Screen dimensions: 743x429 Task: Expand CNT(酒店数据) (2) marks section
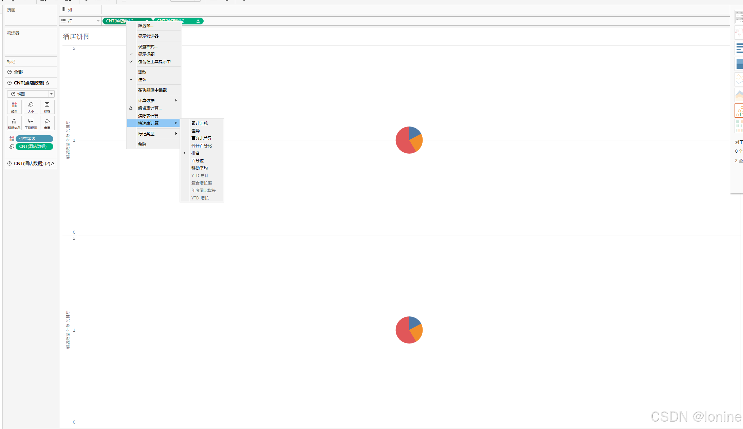pos(31,163)
